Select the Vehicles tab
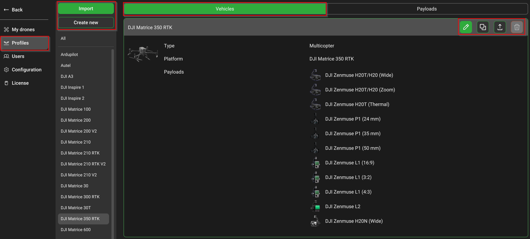 (225, 9)
